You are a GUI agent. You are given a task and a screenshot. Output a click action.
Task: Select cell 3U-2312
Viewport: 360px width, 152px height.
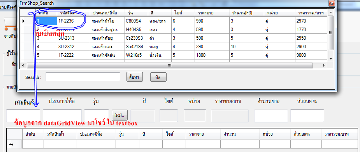73,47
